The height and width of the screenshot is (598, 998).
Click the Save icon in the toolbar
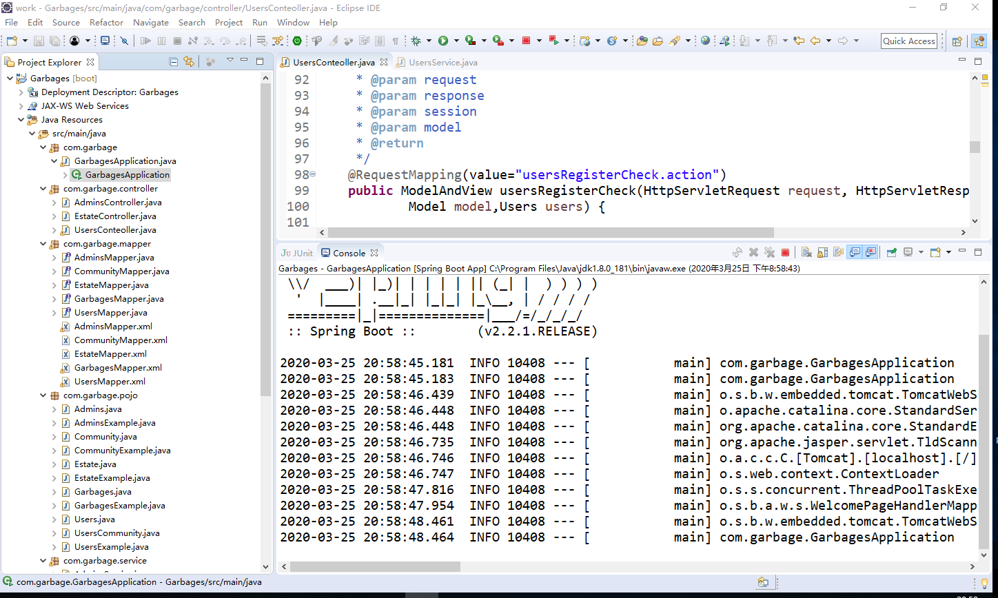(38, 41)
